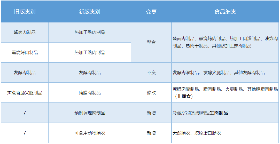Click the bold 生肉制品 text
This screenshot has width=280, height=144.
point(219,113)
